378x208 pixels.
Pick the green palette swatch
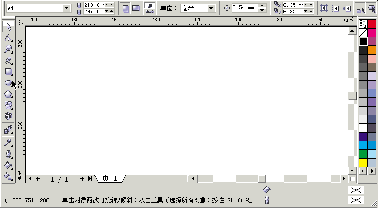(363, 153)
